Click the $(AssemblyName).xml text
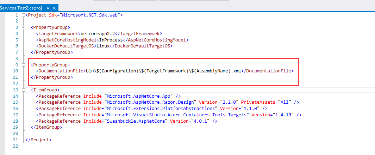This screenshot has height=155, width=375. [217, 71]
